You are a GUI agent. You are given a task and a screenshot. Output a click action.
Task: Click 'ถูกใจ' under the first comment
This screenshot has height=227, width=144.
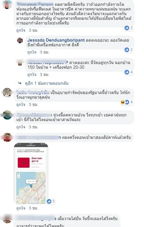point(21,30)
